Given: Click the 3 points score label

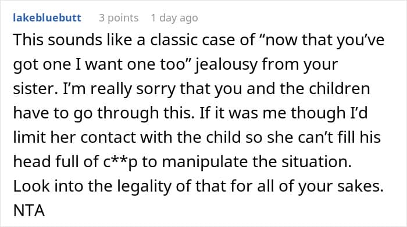Looking at the screenshot, I should pyautogui.click(x=119, y=18).
